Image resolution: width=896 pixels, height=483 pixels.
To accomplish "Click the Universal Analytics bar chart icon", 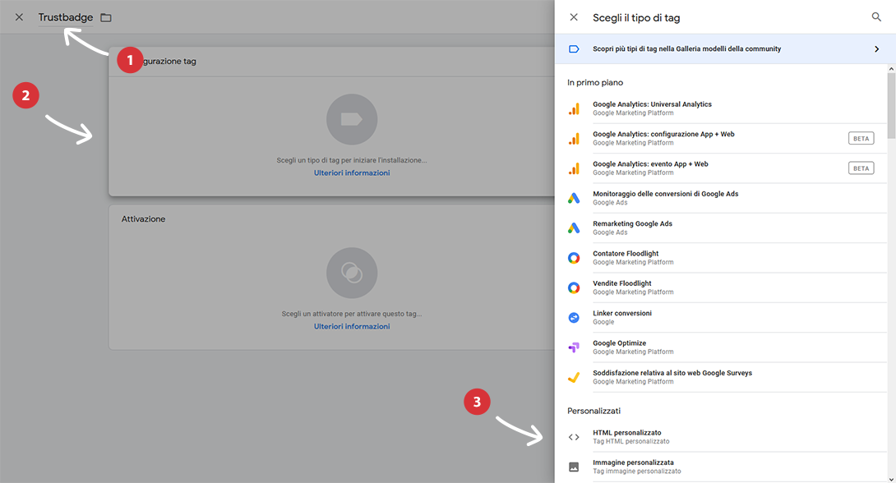I will coord(574,108).
